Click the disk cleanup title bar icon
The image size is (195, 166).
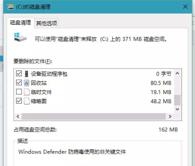coord(10,7)
